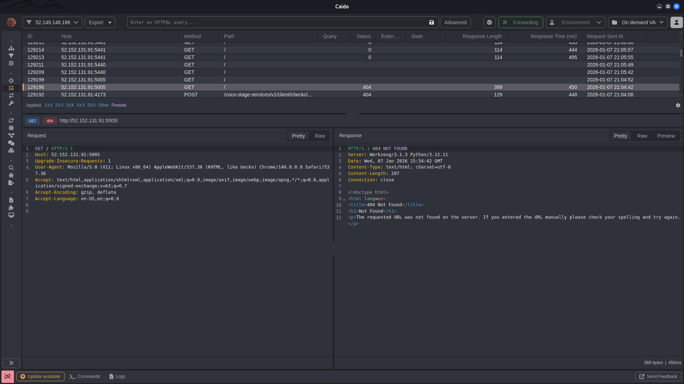Open table settings gear icon
The width and height of the screenshot is (684, 384).
(678, 105)
